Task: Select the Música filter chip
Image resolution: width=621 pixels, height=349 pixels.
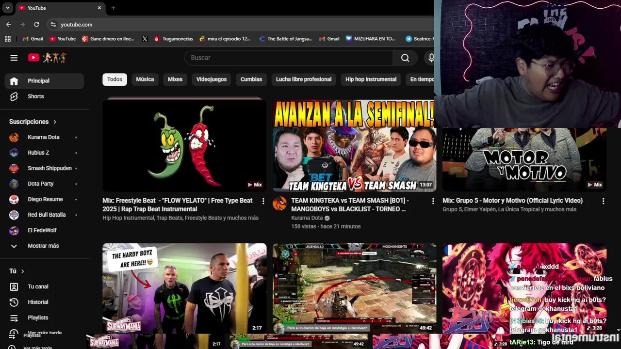Action: [145, 79]
